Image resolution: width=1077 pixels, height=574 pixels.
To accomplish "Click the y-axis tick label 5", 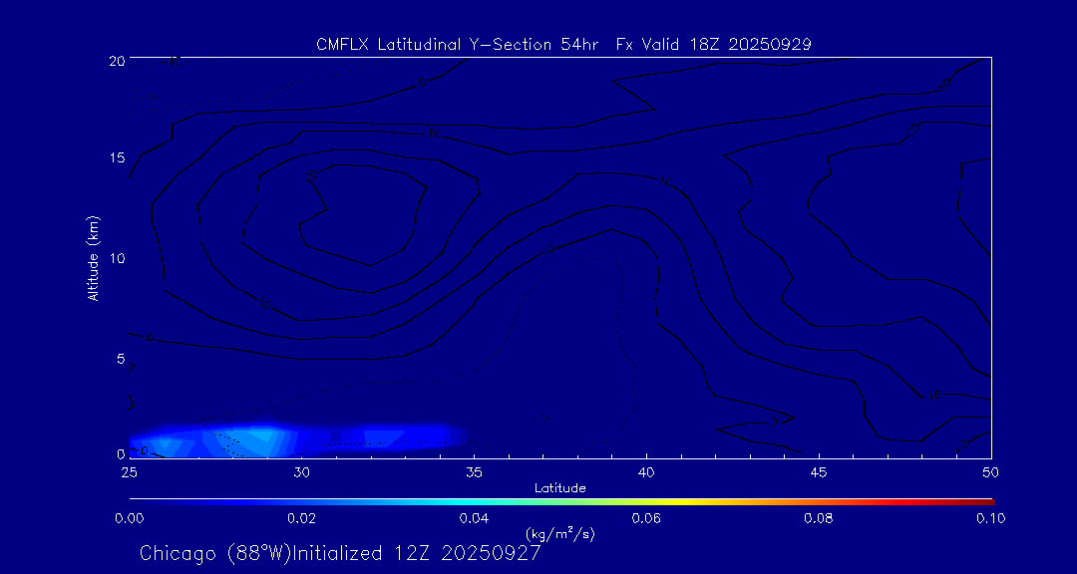I will tap(120, 359).
